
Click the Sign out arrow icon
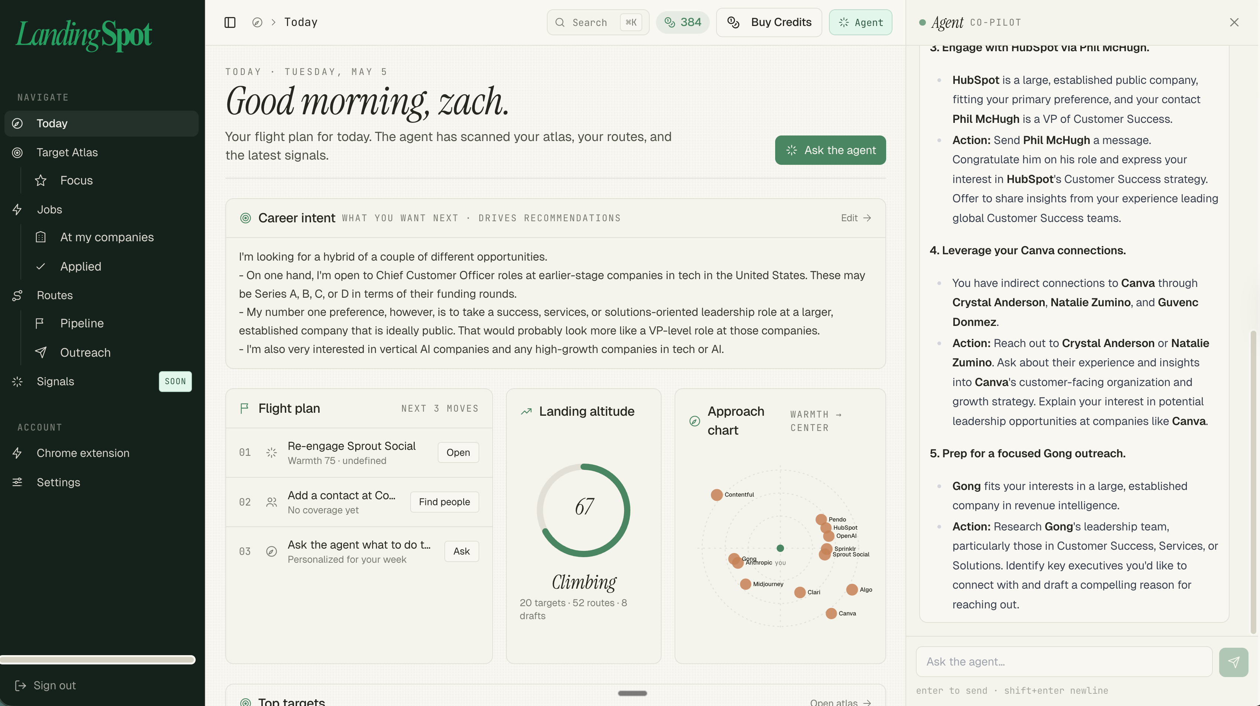[x=20, y=686]
